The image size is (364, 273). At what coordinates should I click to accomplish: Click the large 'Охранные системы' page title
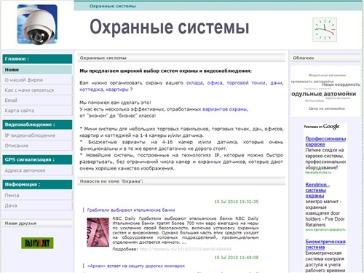170,27
